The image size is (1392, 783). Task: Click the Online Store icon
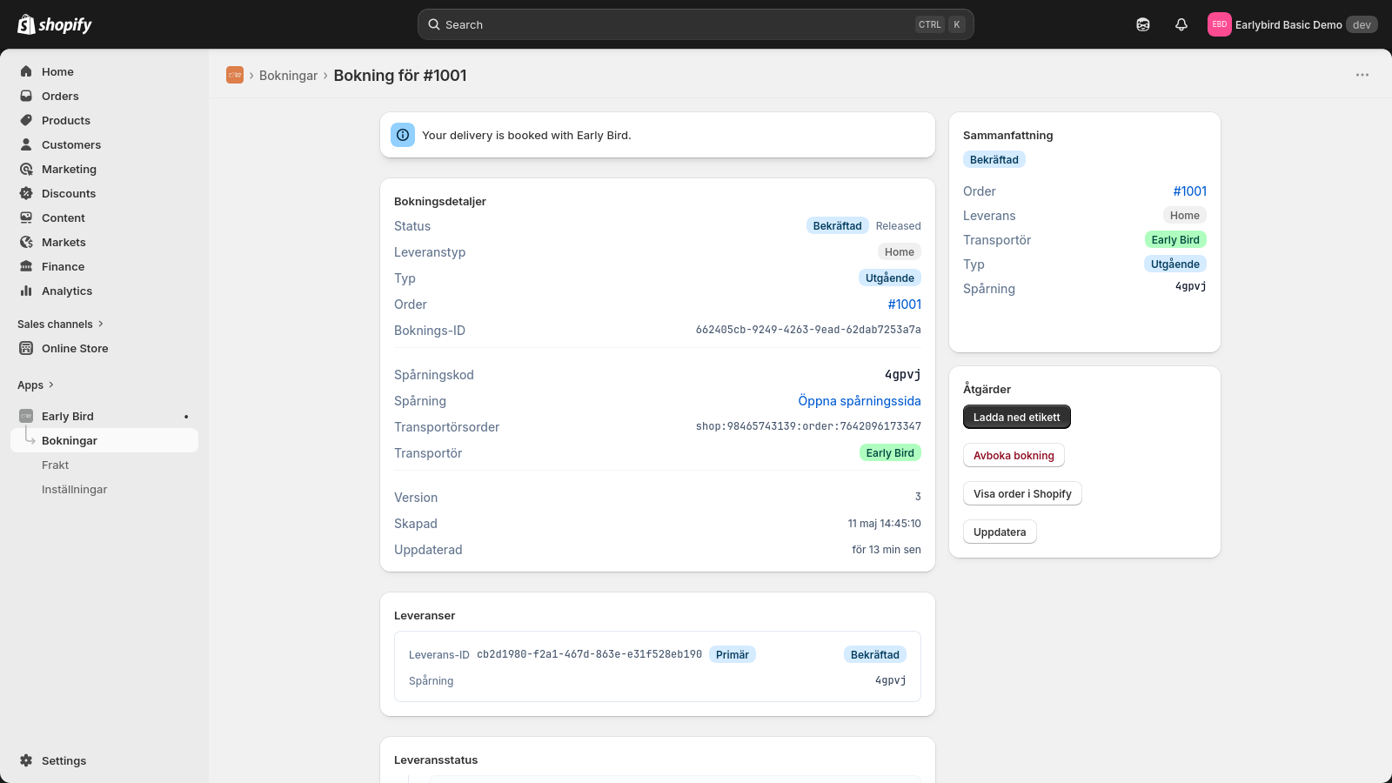[x=26, y=348]
